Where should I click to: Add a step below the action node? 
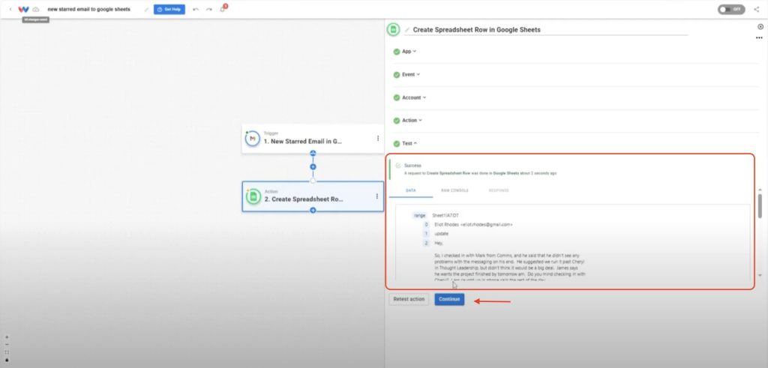click(x=313, y=211)
